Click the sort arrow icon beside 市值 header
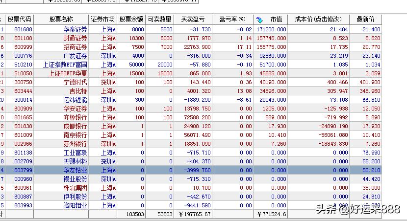407x221 pixels. 259,20
